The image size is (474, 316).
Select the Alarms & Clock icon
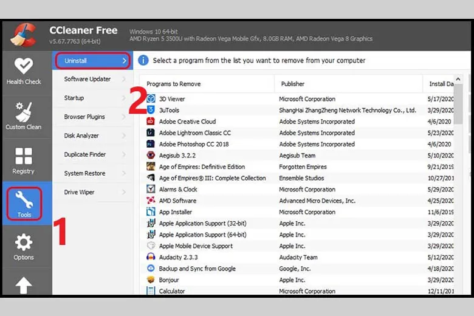pos(151,189)
